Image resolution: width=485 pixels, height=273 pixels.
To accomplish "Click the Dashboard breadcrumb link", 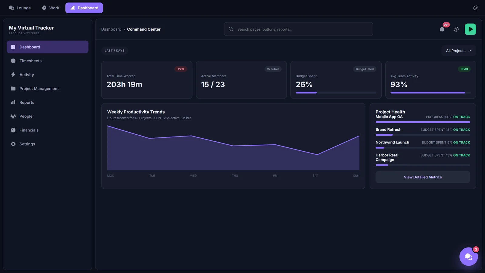I will click(111, 29).
